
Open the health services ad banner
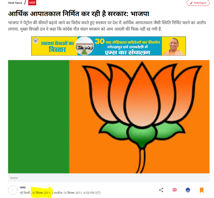pos(109,46)
